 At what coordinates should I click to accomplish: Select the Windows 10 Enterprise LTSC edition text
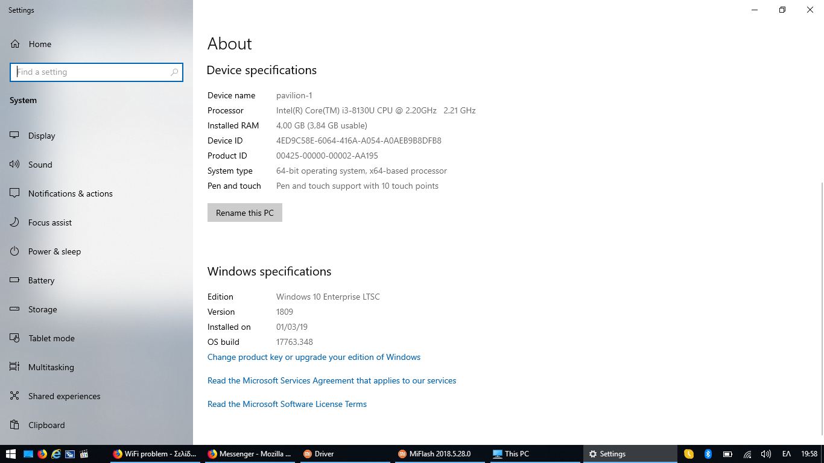328,297
